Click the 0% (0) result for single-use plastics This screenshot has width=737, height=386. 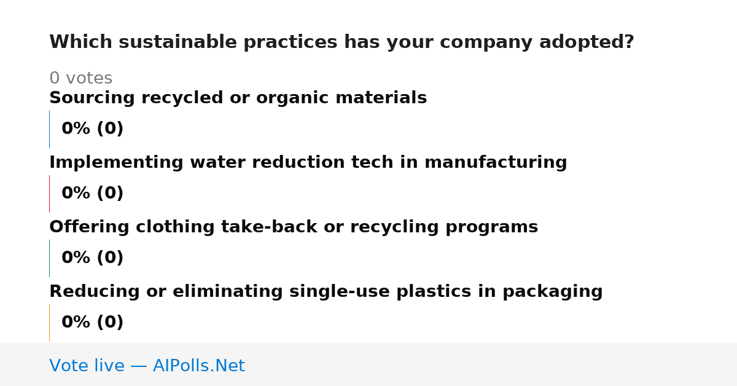pos(92,323)
